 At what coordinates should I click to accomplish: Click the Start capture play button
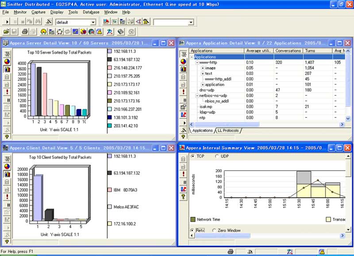pyautogui.click(x=6, y=22)
